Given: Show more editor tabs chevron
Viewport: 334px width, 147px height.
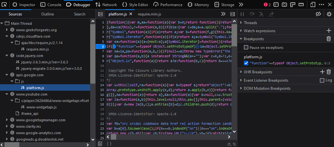Looking at the screenshot, I should pyautogui.click(x=223, y=14).
